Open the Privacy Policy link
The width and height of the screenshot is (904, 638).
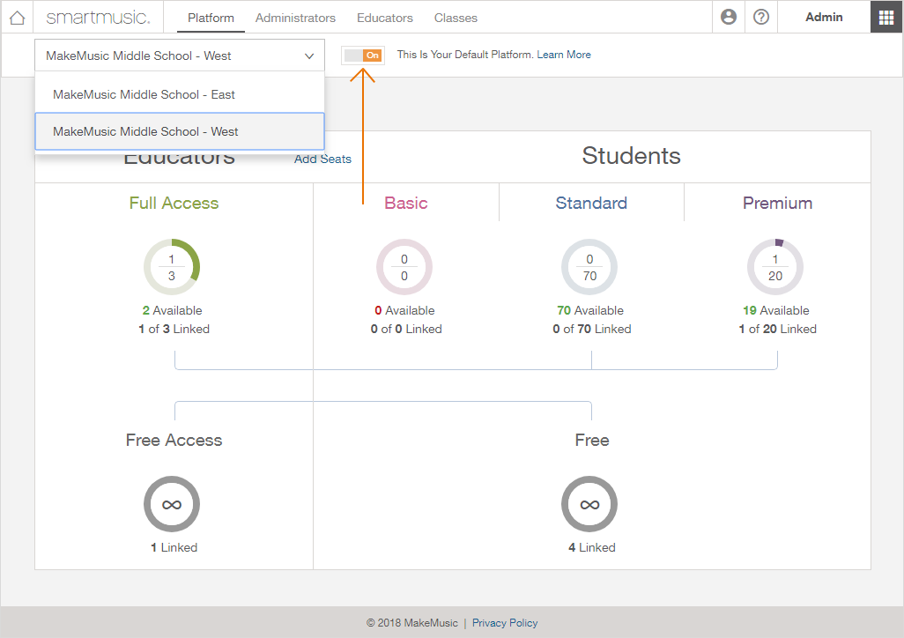click(505, 623)
